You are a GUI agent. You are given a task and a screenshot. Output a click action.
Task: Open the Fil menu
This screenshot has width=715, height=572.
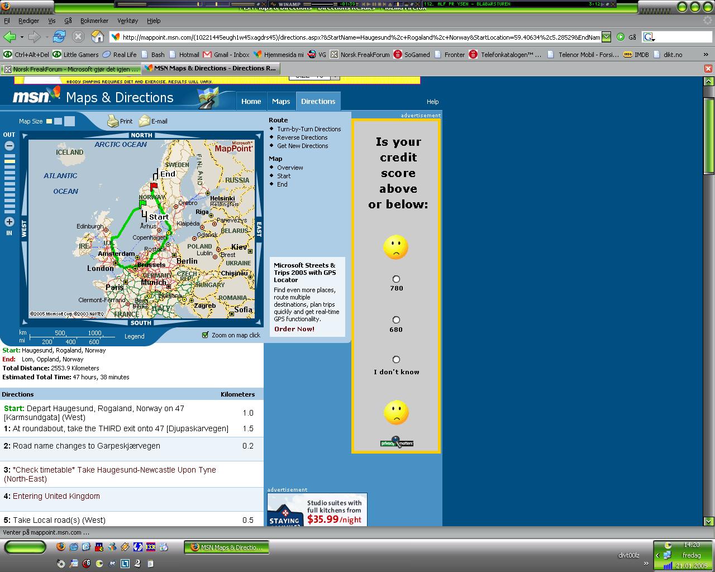(7, 21)
